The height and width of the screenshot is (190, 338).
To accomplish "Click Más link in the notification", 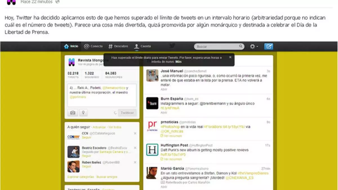I will pyautogui.click(x=179, y=62).
